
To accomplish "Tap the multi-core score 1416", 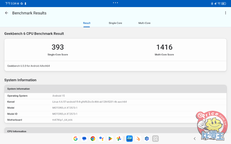I will coord(164,47).
